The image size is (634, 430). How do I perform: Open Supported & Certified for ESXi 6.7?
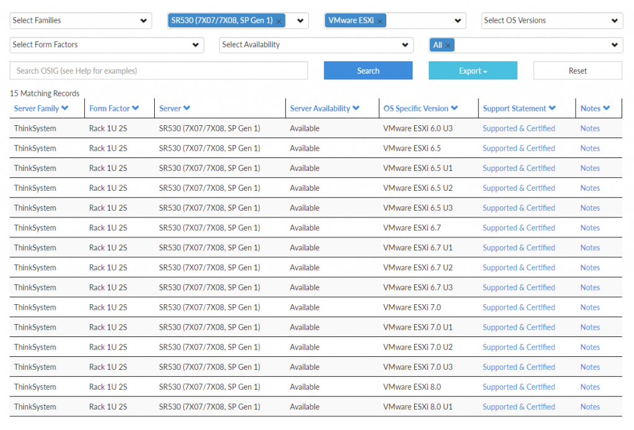point(519,228)
